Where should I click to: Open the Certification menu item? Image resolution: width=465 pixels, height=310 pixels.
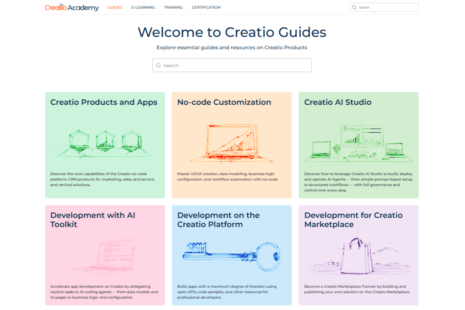click(206, 7)
